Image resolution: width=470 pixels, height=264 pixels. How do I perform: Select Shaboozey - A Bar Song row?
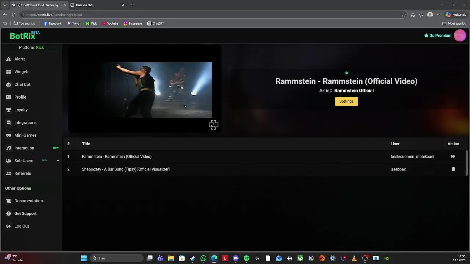(x=264, y=169)
